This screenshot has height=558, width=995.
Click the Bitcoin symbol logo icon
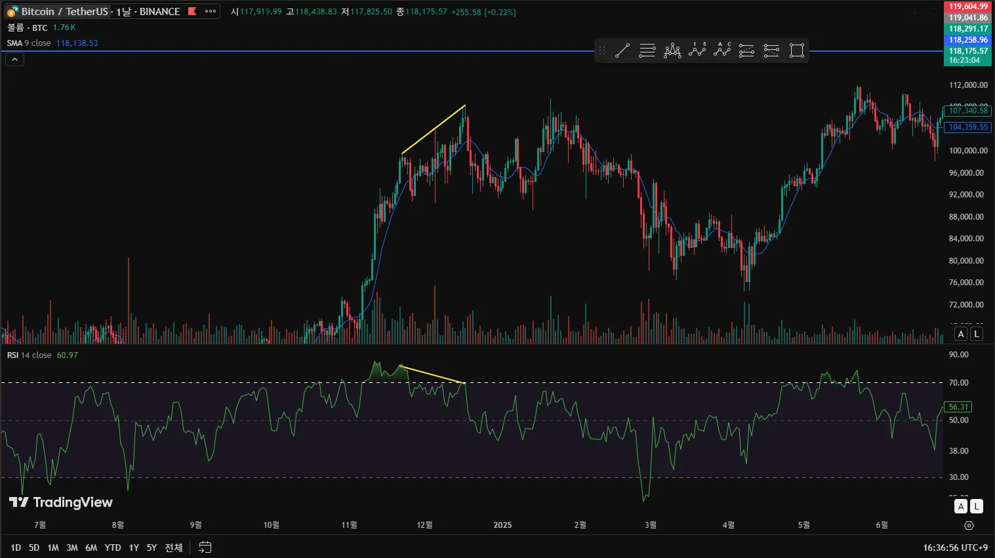click(x=12, y=11)
